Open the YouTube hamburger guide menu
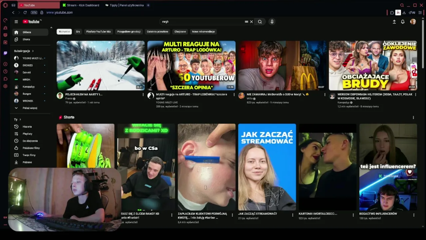This screenshot has width=426, height=240. pyautogui.click(x=16, y=22)
